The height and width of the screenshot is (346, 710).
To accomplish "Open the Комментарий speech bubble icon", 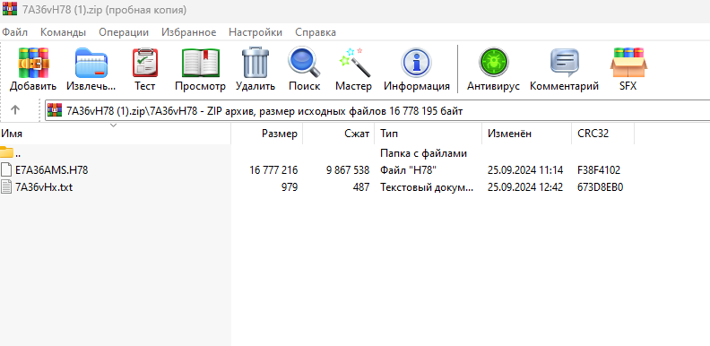I will (x=564, y=63).
